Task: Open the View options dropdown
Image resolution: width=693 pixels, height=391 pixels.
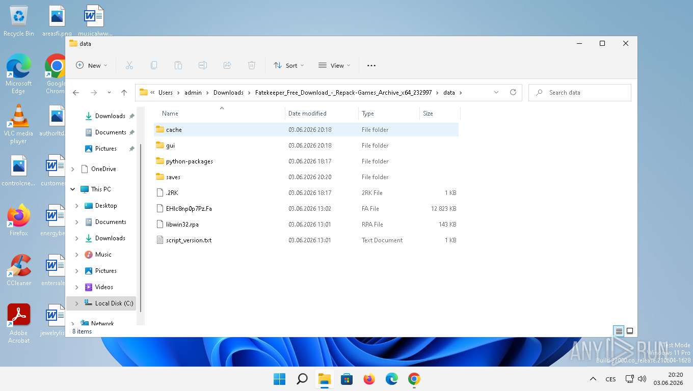Action: point(334,65)
